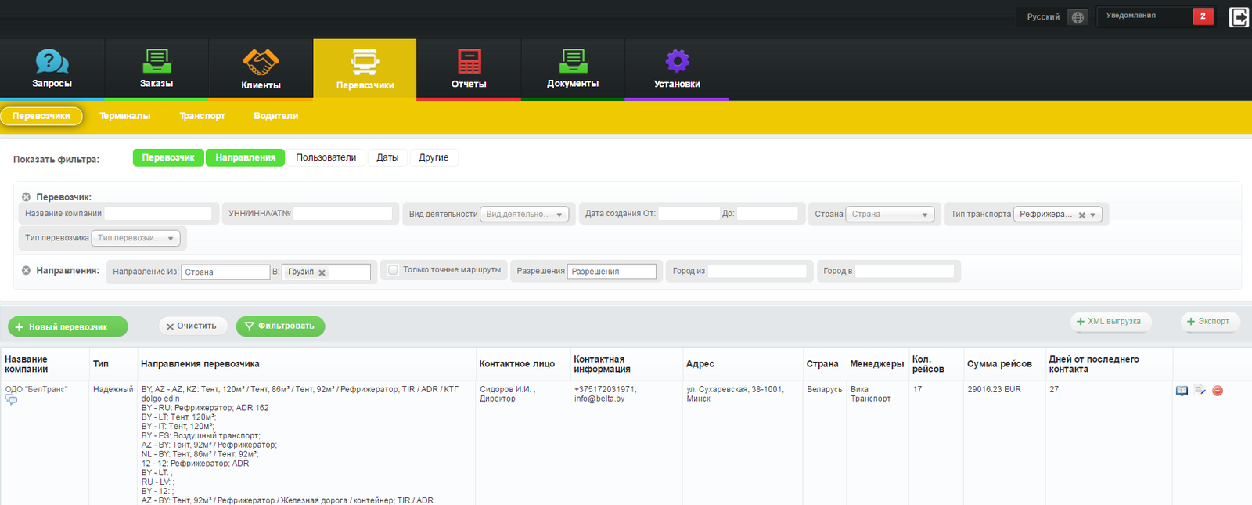Viewport: 1252px width, 505px height.
Task: Open the Русский language selector
Action: [1043, 17]
